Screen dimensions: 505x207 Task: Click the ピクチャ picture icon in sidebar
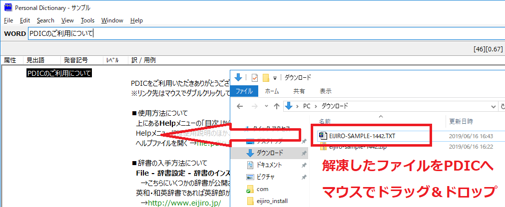(x=250, y=177)
